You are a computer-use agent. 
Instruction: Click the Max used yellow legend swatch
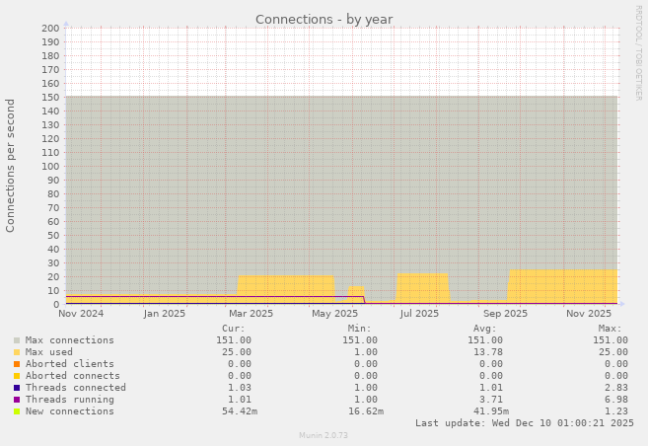pos(17,352)
